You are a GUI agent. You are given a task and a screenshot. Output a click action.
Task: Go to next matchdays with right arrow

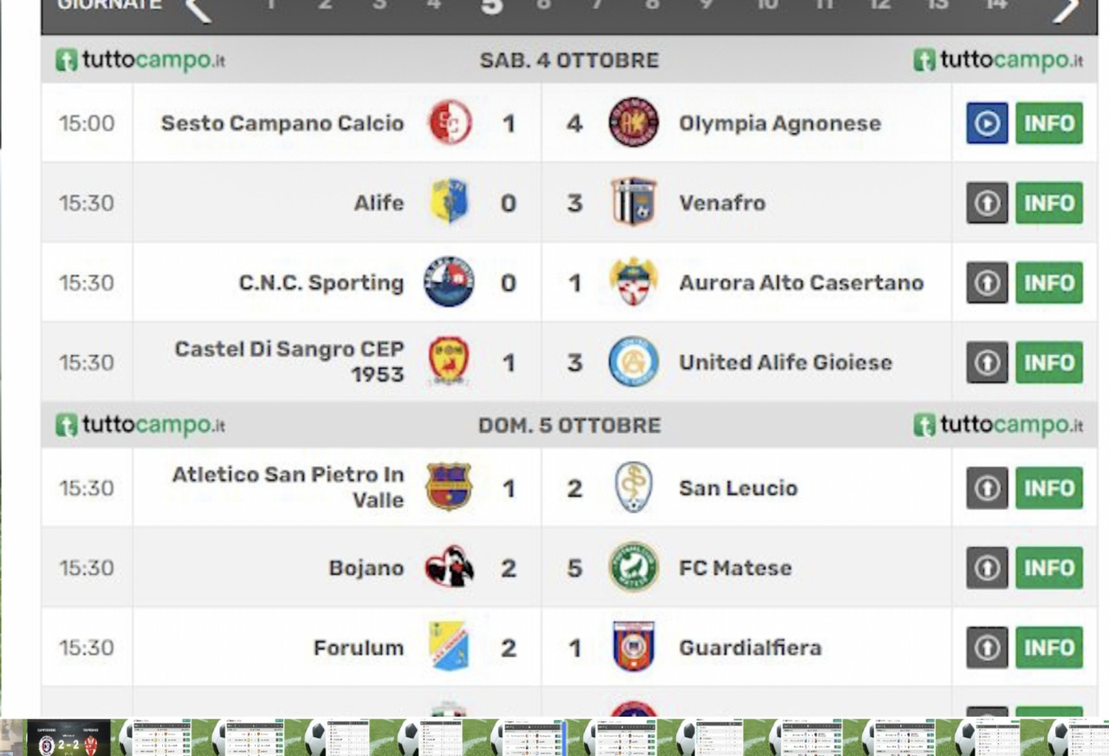pyautogui.click(x=1067, y=9)
